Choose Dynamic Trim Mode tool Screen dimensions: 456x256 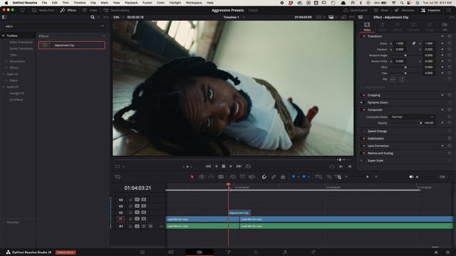pos(212,177)
